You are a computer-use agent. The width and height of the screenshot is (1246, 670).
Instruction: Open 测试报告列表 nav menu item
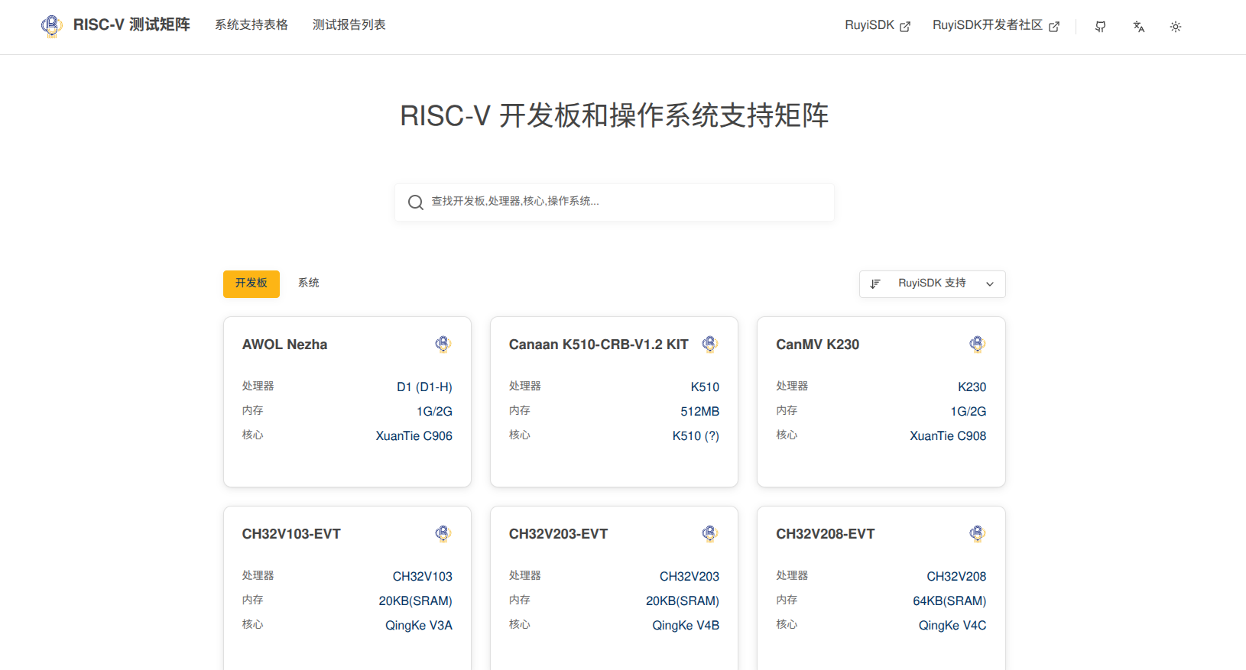tap(349, 25)
